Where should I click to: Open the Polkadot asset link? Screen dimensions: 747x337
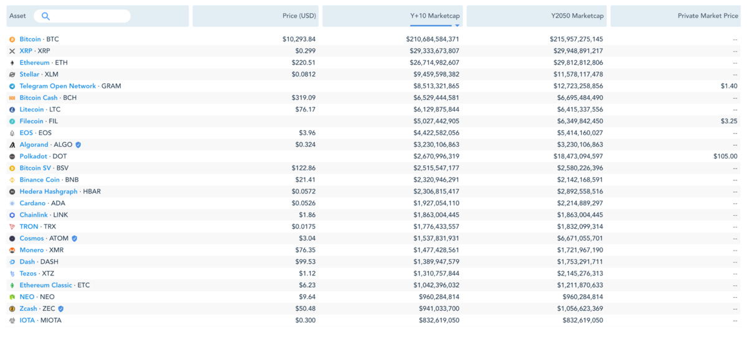(34, 157)
